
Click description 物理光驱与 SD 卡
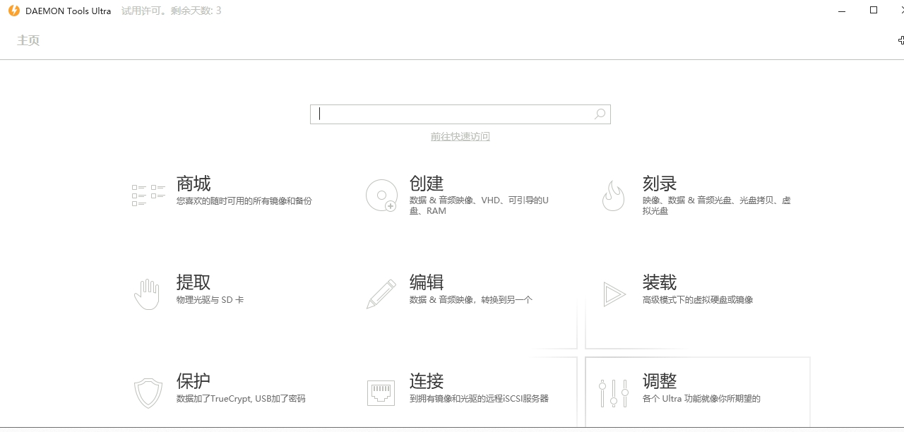coord(210,300)
